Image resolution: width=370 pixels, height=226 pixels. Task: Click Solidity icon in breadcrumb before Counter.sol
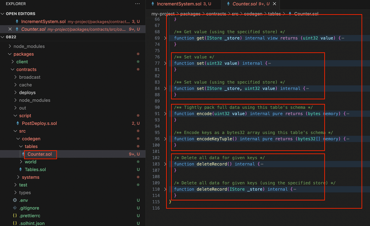click(x=290, y=14)
